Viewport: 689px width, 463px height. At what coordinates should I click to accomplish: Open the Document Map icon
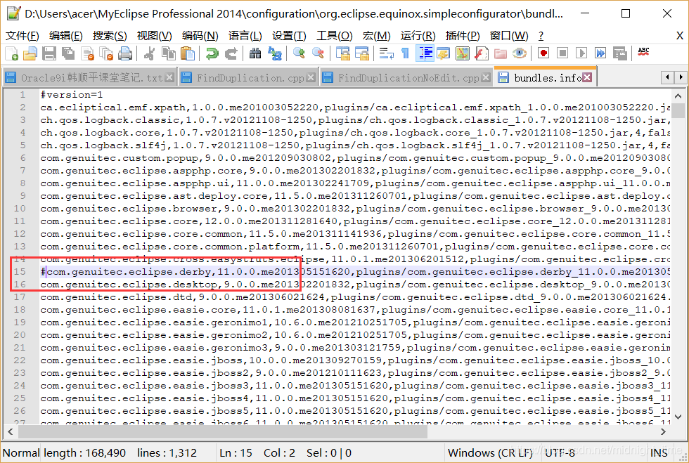click(463, 53)
